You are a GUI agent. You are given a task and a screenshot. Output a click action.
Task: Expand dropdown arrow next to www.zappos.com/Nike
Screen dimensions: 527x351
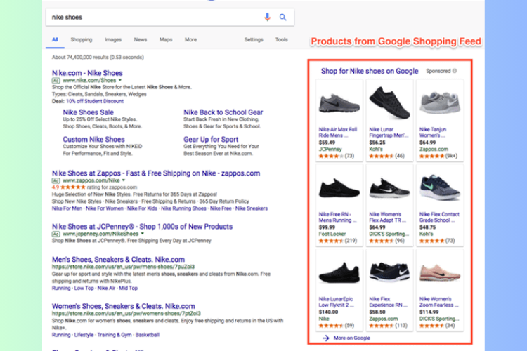click(124, 180)
